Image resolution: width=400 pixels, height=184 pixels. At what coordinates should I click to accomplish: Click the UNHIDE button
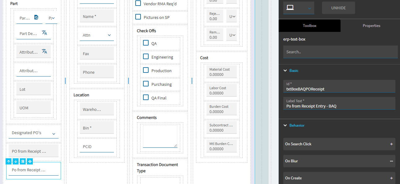[338, 8]
